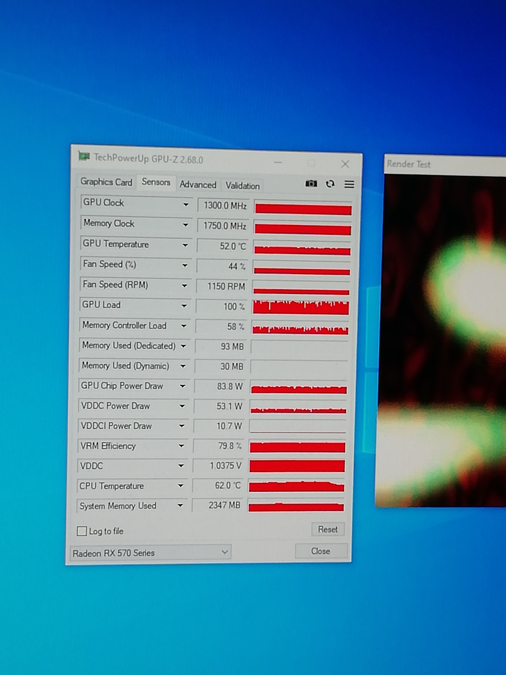
Task: Enable the Log to file checkbox
Action: coord(82,531)
